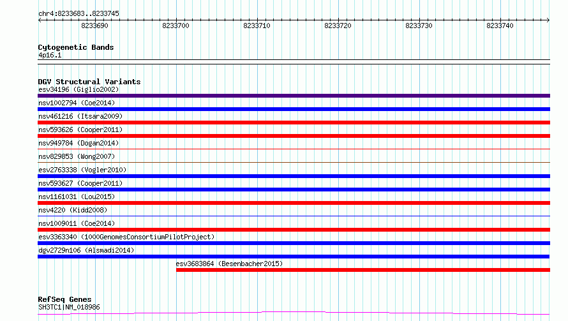Select dgv2729n106 (Alsmadi2014) label
The image size is (568, 321).
click(x=86, y=250)
